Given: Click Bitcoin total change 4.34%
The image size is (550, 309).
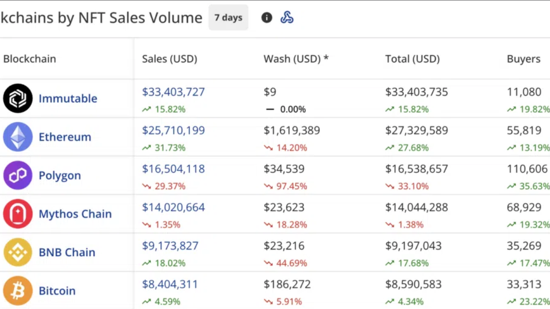Looking at the screenshot, I should click(x=405, y=302).
